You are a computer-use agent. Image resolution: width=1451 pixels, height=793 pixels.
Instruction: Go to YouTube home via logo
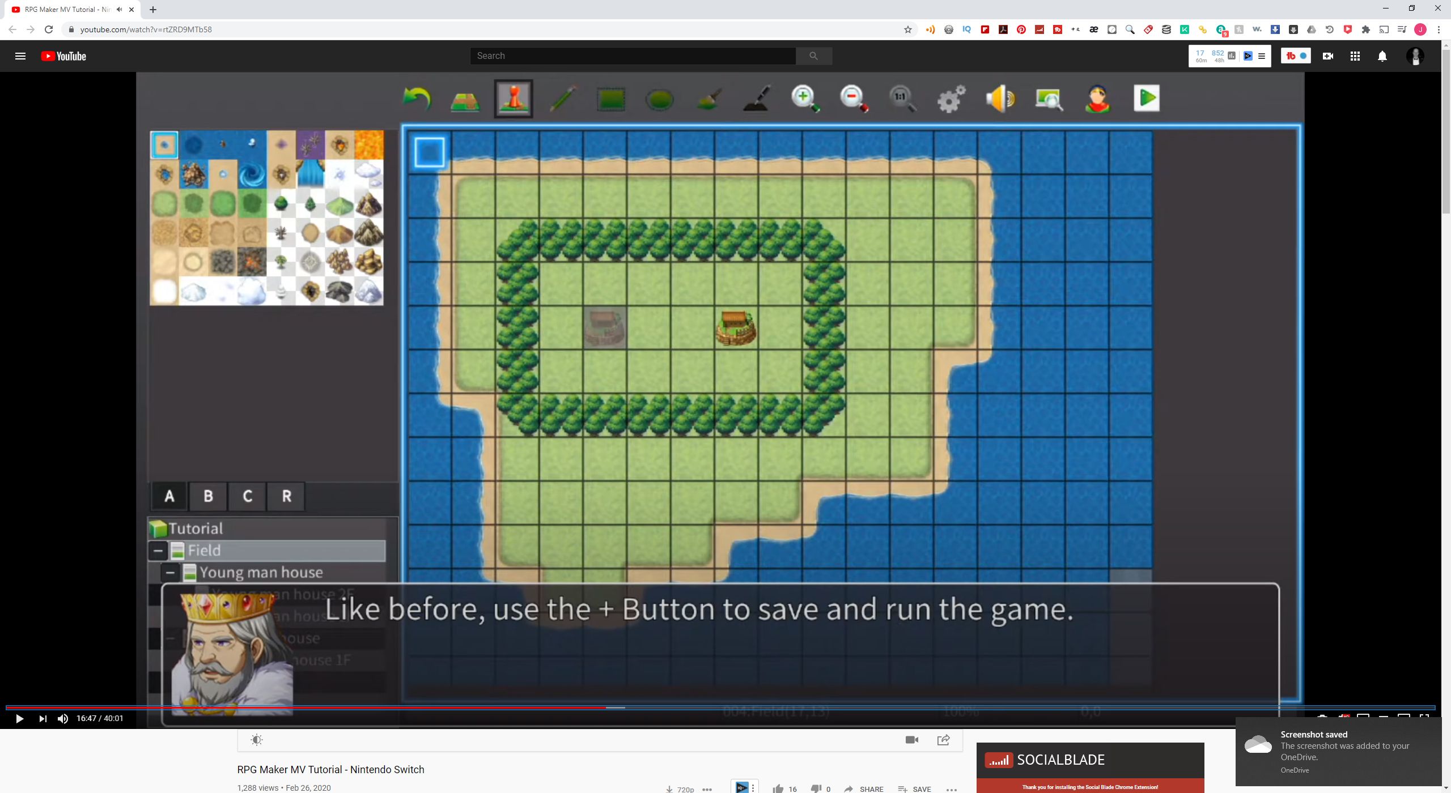coord(63,56)
